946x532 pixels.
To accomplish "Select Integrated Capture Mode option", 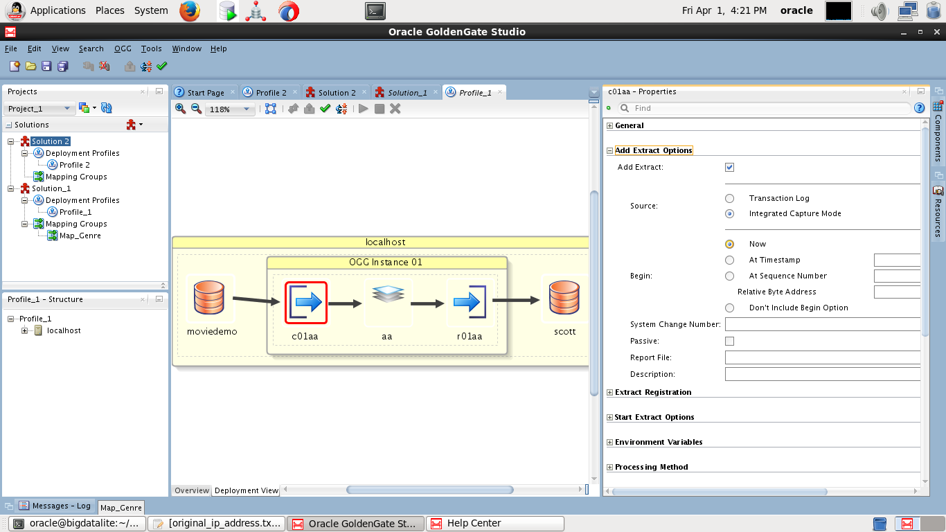I will pos(729,213).
